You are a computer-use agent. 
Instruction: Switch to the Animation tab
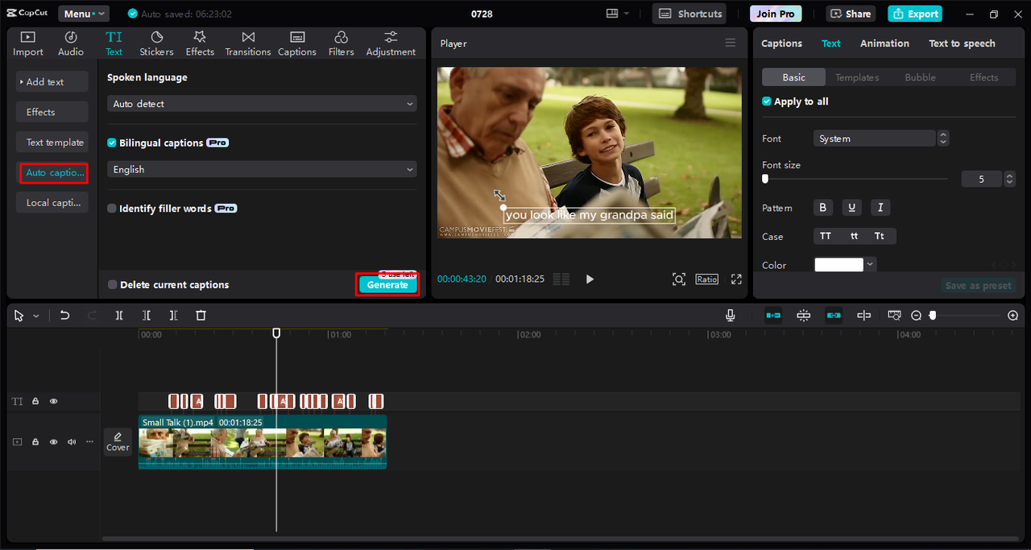(884, 43)
